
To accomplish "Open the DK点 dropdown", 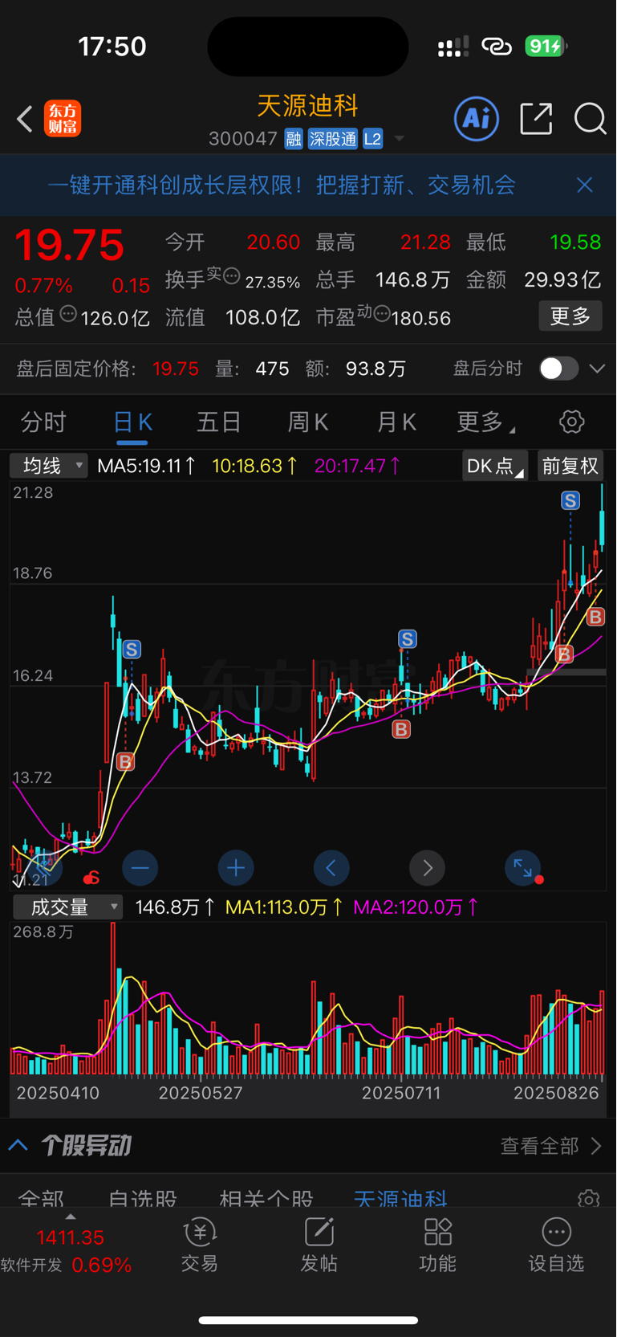I will (494, 466).
